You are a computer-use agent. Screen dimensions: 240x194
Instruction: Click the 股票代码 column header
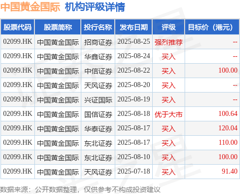pyautogui.click(x=17, y=27)
